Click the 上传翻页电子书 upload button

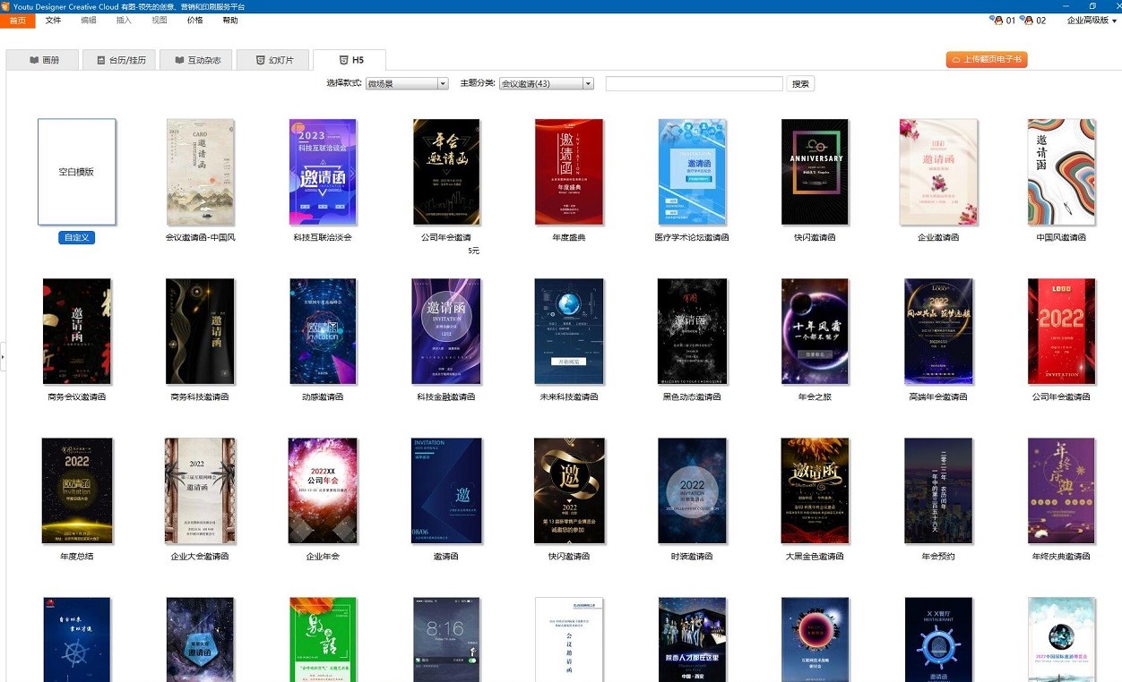point(986,60)
